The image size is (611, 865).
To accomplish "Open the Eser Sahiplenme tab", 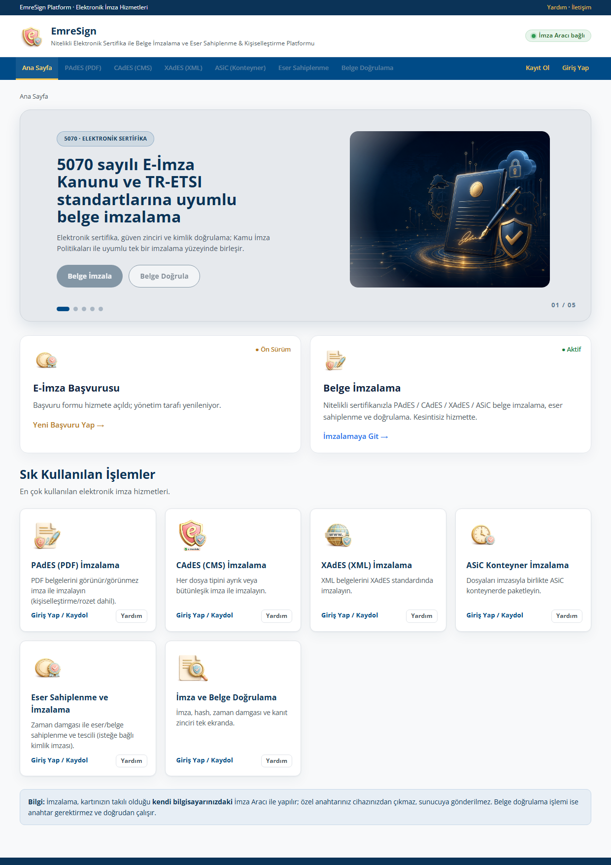I will tap(304, 68).
